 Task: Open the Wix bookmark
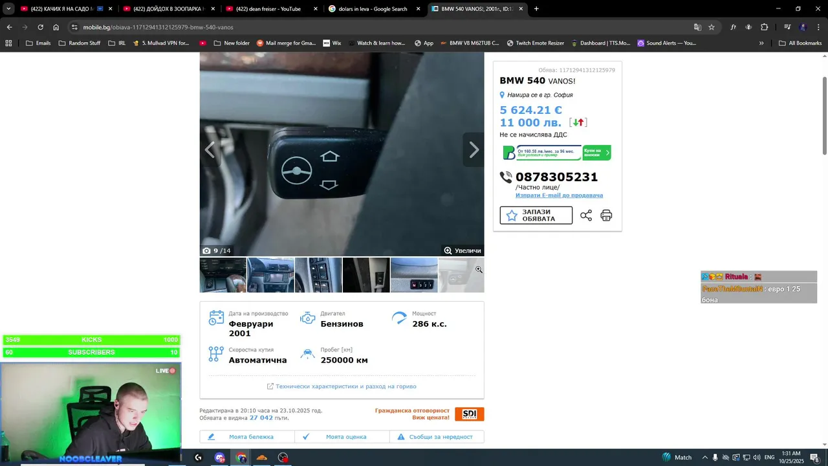point(332,43)
